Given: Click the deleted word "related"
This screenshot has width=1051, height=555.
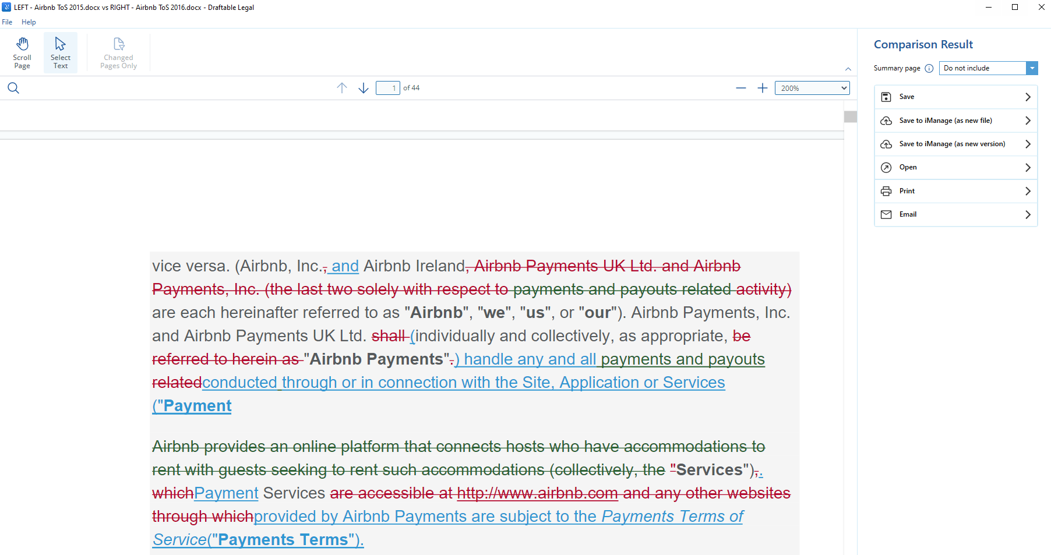Looking at the screenshot, I should point(177,383).
